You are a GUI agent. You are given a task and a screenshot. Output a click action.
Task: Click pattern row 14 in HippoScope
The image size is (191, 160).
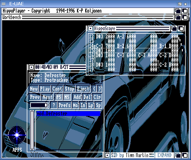(134, 46)
